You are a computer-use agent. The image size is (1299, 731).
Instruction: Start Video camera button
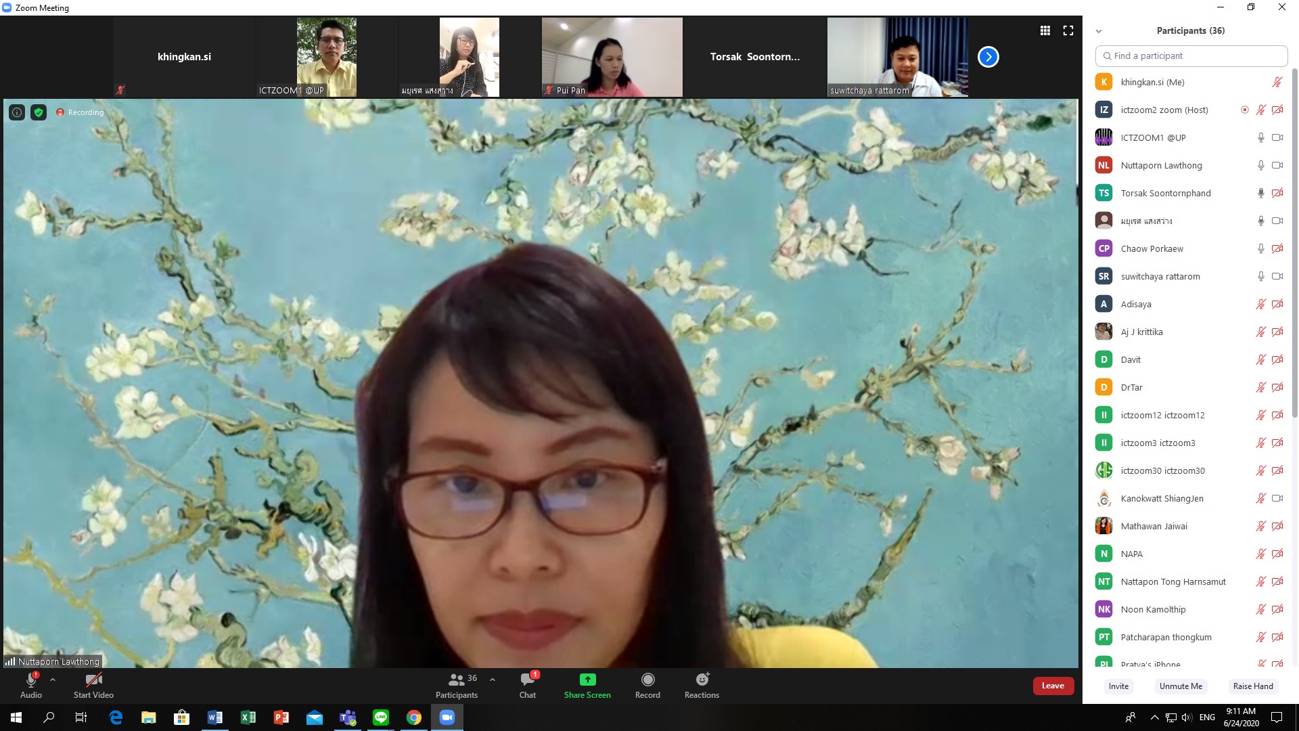click(93, 685)
